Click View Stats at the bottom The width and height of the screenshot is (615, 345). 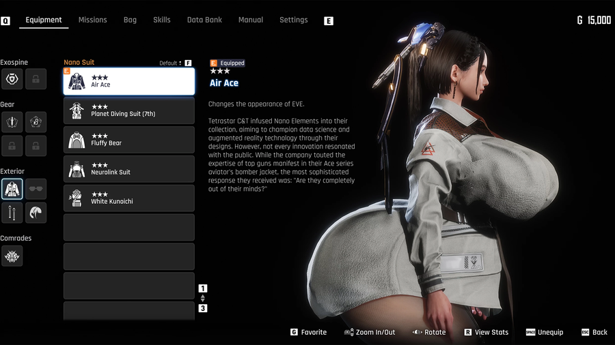click(487, 332)
